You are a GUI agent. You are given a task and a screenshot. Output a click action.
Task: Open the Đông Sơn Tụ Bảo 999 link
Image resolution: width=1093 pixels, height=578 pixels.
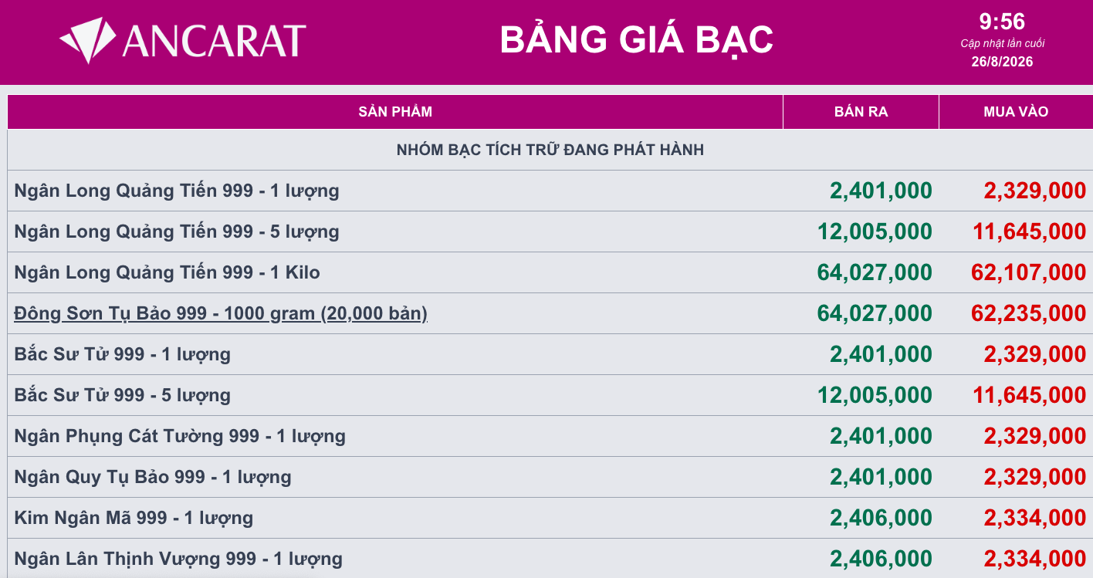[x=221, y=313]
